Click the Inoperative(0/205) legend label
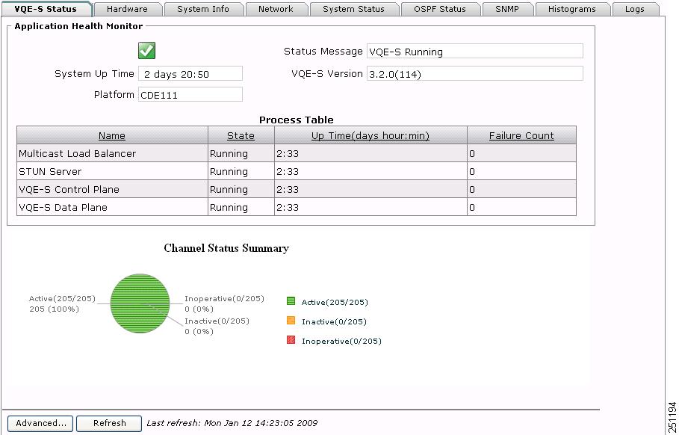The height and width of the screenshot is (435, 679). 341,342
